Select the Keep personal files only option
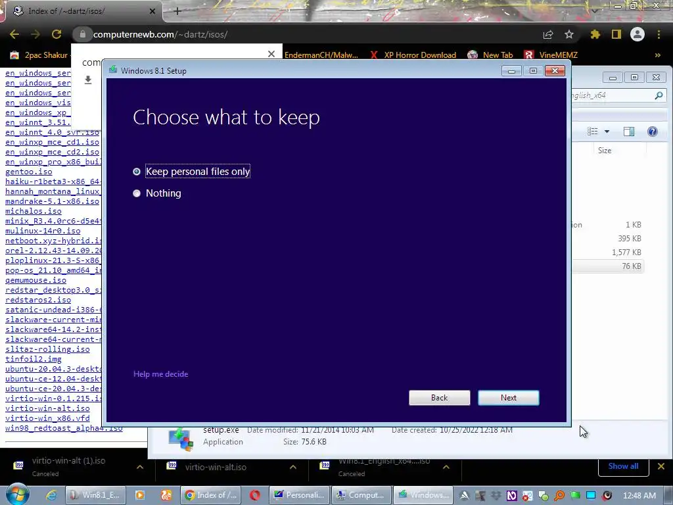 (191, 172)
